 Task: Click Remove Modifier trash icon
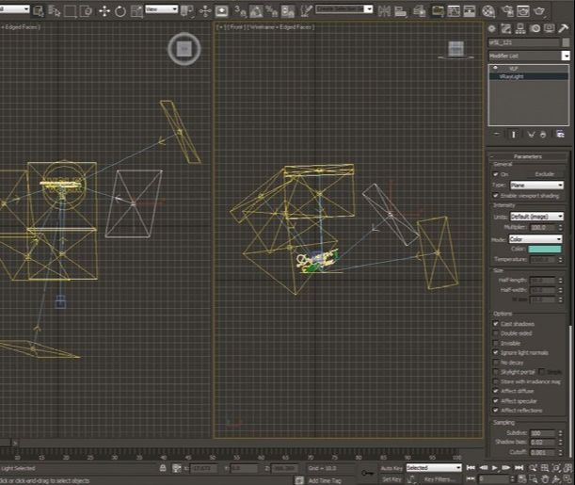click(543, 135)
